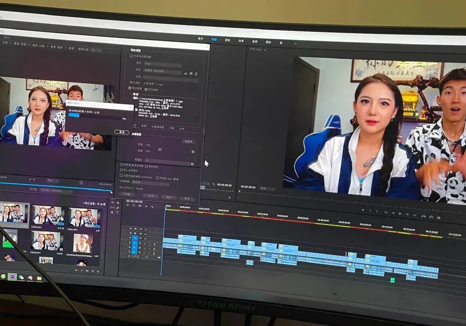Open the Assembly workspace tab
Image resolution: width=466 pixels, height=326 pixels.
pyautogui.click(x=200, y=39)
